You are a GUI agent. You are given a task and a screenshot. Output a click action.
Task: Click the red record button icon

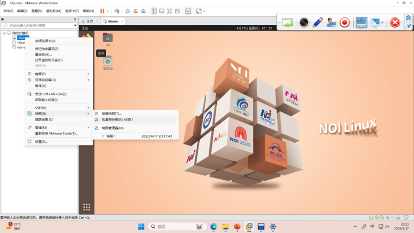pos(345,22)
